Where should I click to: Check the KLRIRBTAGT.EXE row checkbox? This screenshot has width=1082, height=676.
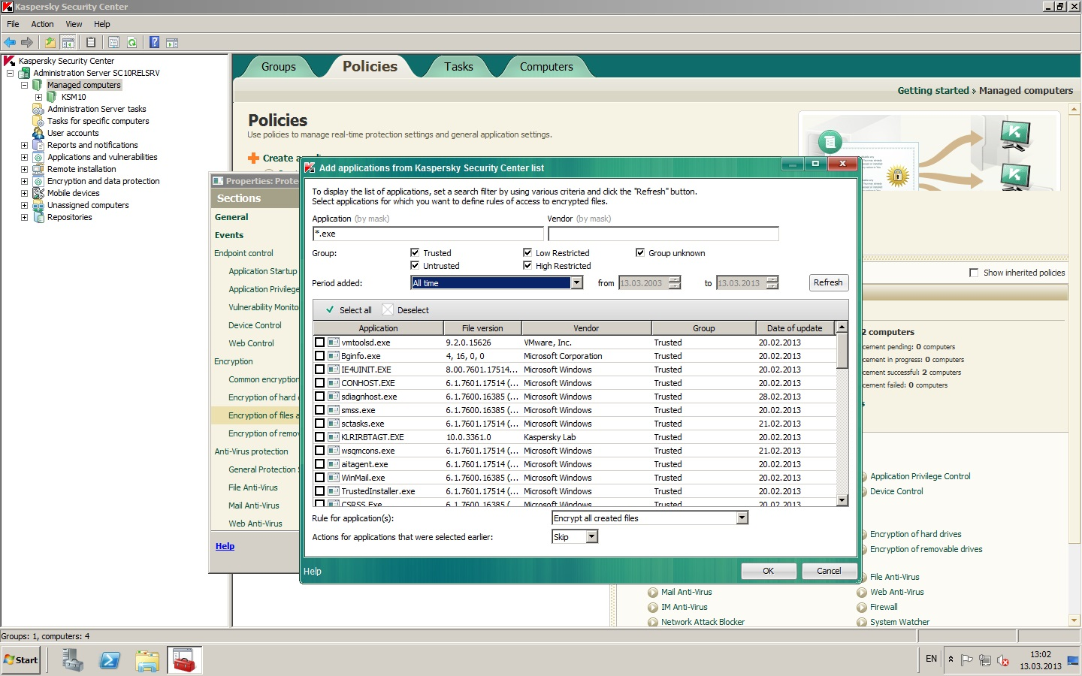(x=320, y=437)
